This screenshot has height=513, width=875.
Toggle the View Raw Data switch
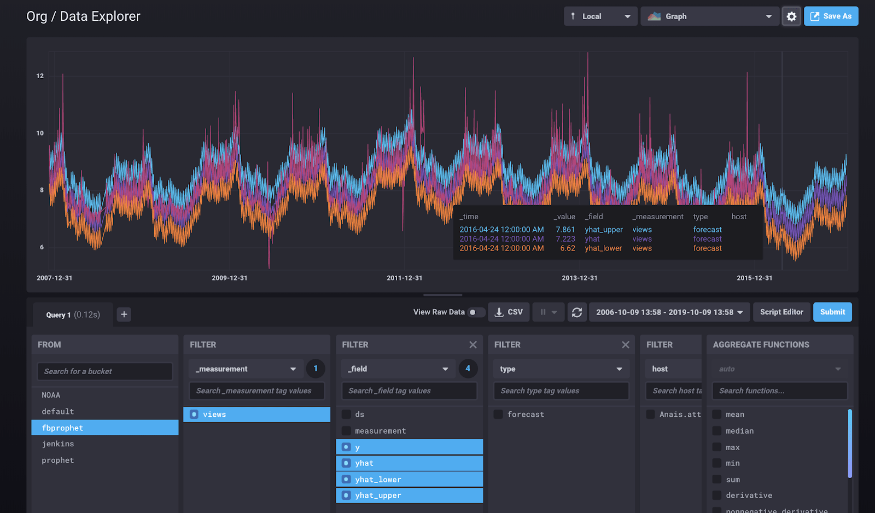(x=476, y=312)
